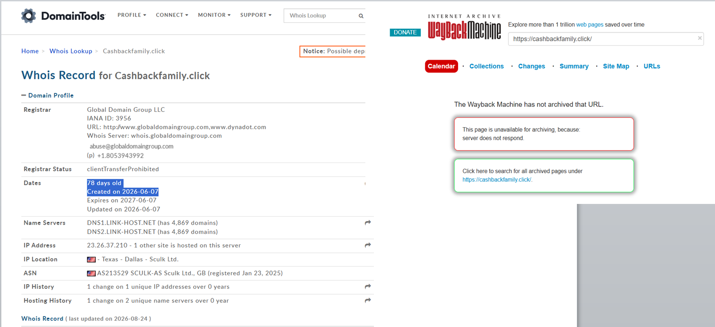Switch to the URLs tab
Image resolution: width=715 pixels, height=327 pixels.
652,66
